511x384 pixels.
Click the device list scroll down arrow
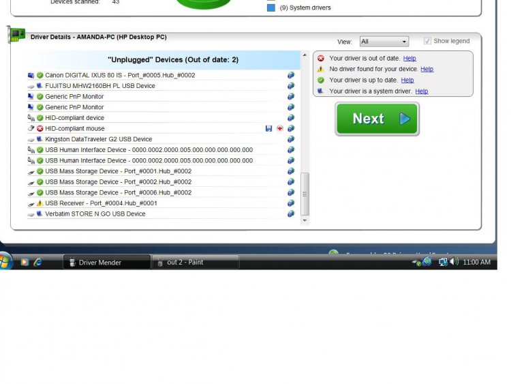point(305,220)
